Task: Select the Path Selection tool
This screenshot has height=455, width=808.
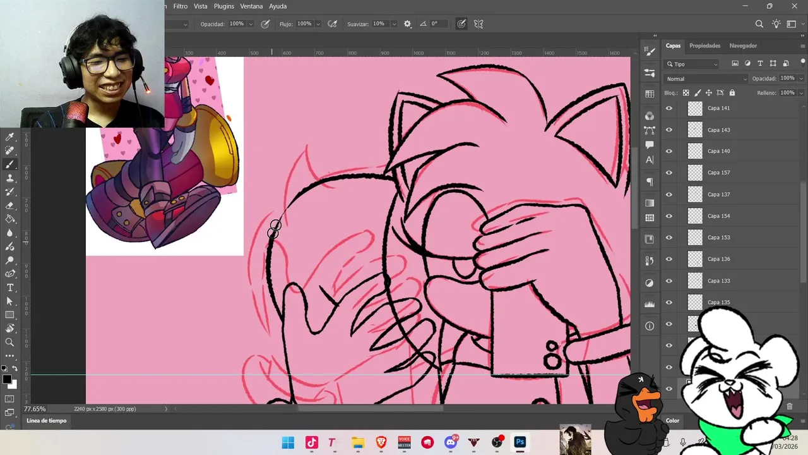Action: pos(9,301)
